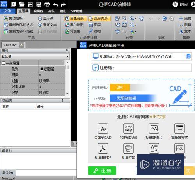This screenshot has height=180, width=195.
Task: Toggle 黑白绘图 mode
Action: [x=74, y=25]
